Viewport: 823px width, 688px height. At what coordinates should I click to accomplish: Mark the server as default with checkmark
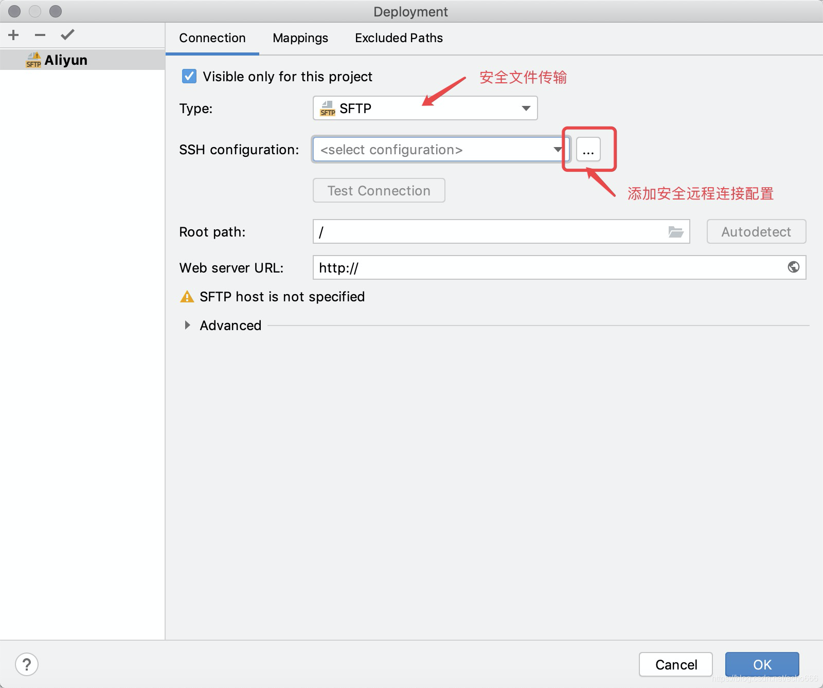(x=67, y=35)
